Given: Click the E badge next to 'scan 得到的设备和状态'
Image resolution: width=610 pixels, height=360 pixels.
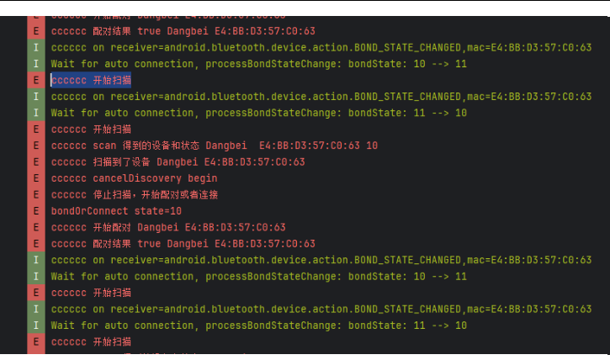Looking at the screenshot, I should point(36,146).
